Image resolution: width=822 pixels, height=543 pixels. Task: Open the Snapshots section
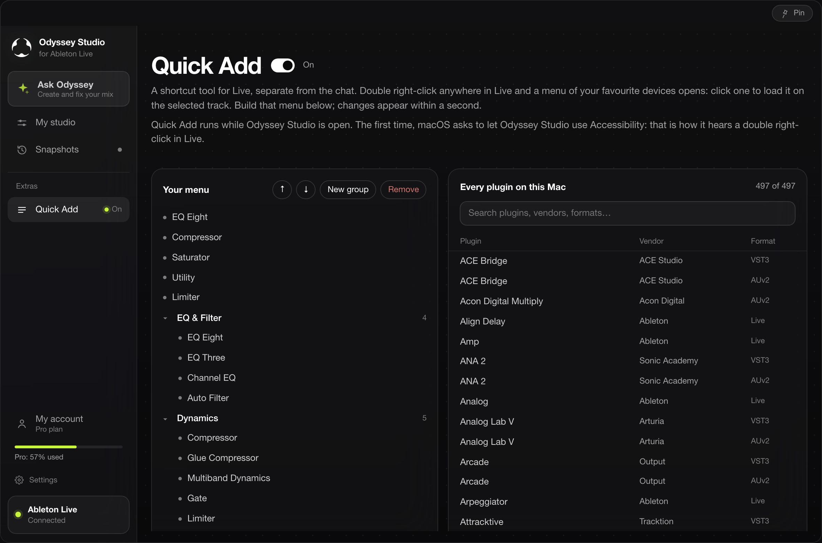tap(69, 150)
